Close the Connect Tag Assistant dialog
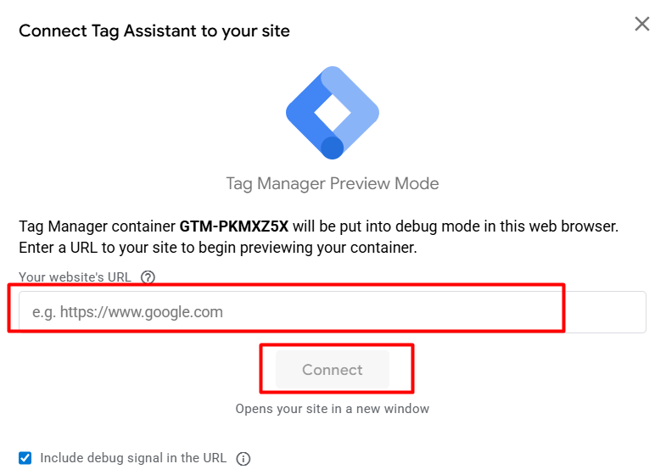Image resolution: width=666 pixels, height=475 pixels. [642, 24]
